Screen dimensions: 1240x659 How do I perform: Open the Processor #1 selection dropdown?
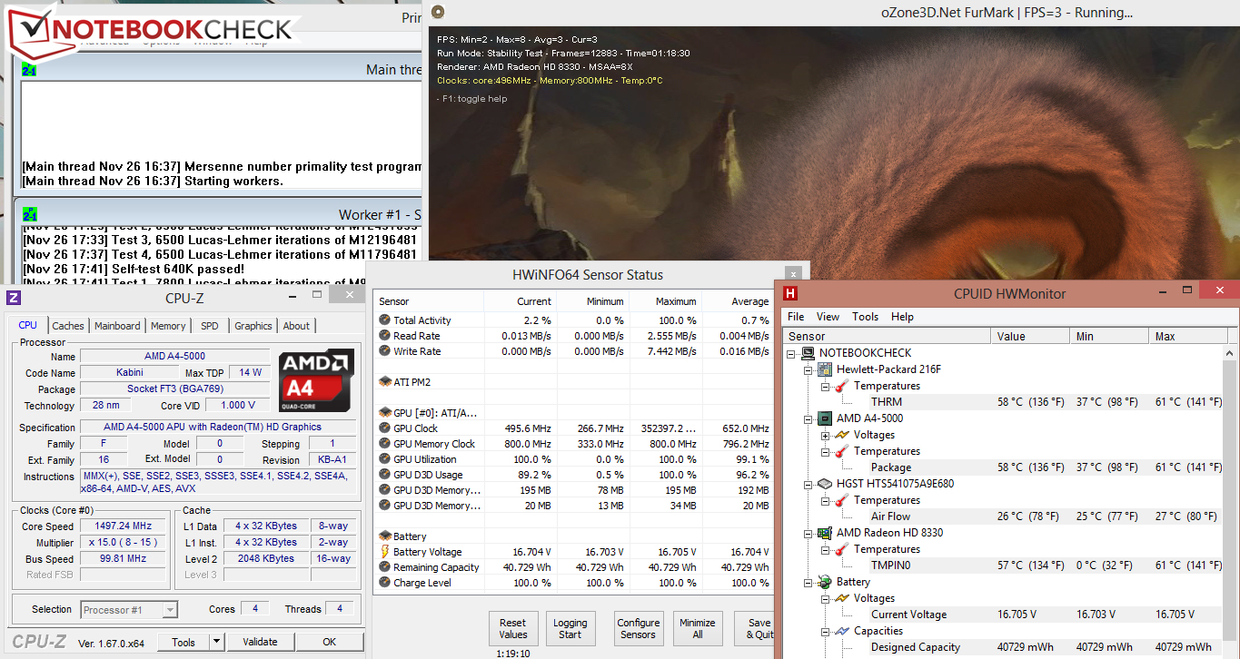(170, 610)
